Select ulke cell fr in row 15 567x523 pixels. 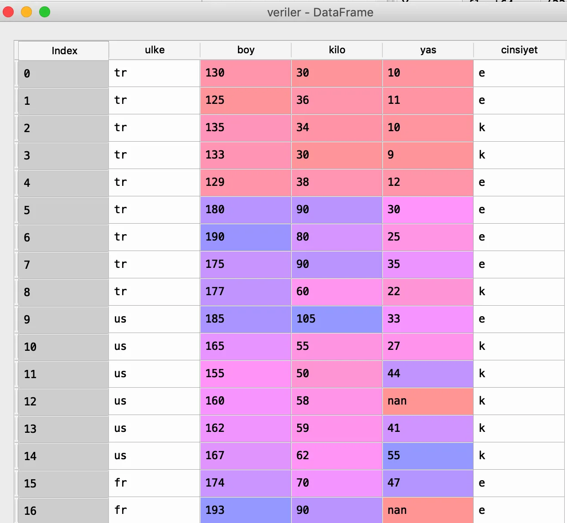pyautogui.click(x=155, y=483)
